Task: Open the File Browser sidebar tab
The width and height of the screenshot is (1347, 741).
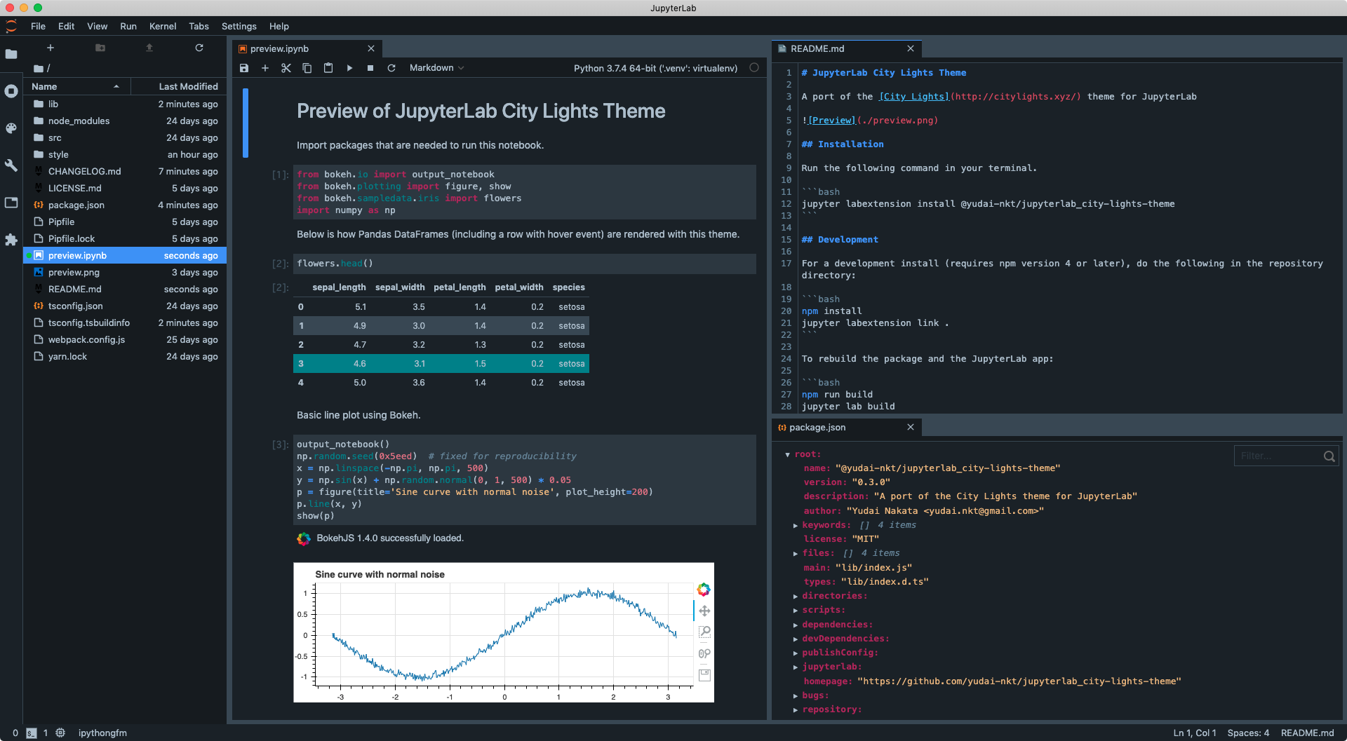Action: coord(11,54)
